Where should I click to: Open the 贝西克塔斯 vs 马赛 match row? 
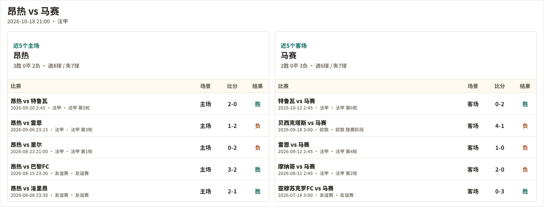point(406,126)
